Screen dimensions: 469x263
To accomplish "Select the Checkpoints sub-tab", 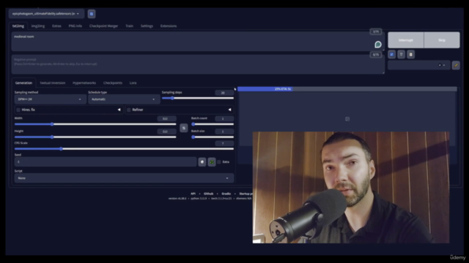I will click(x=112, y=83).
